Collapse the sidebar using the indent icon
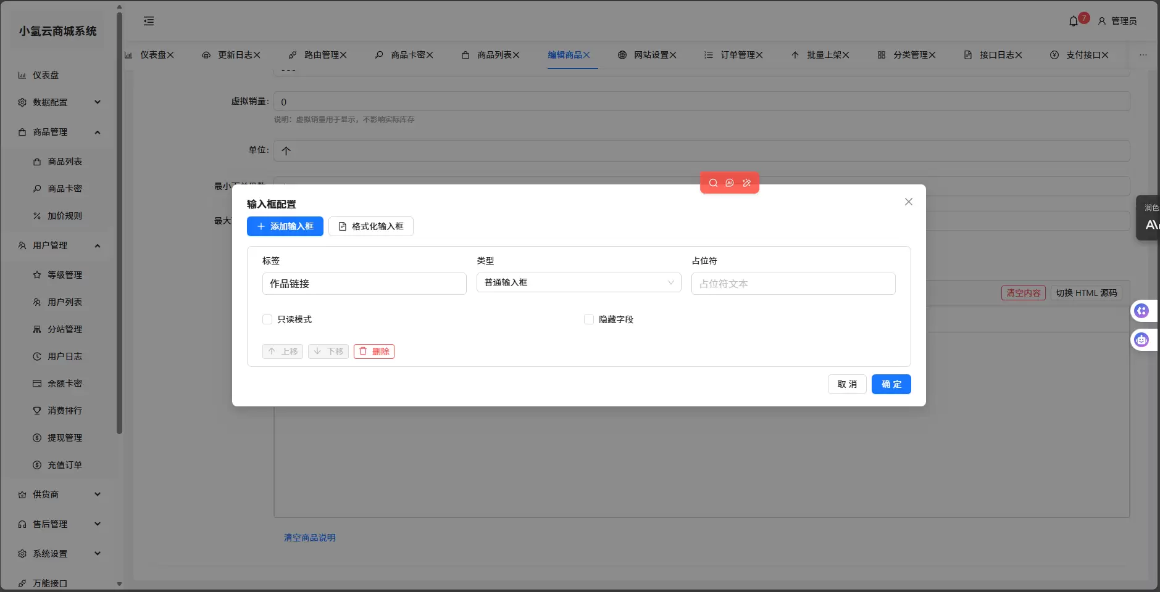The width and height of the screenshot is (1160, 592). (148, 20)
